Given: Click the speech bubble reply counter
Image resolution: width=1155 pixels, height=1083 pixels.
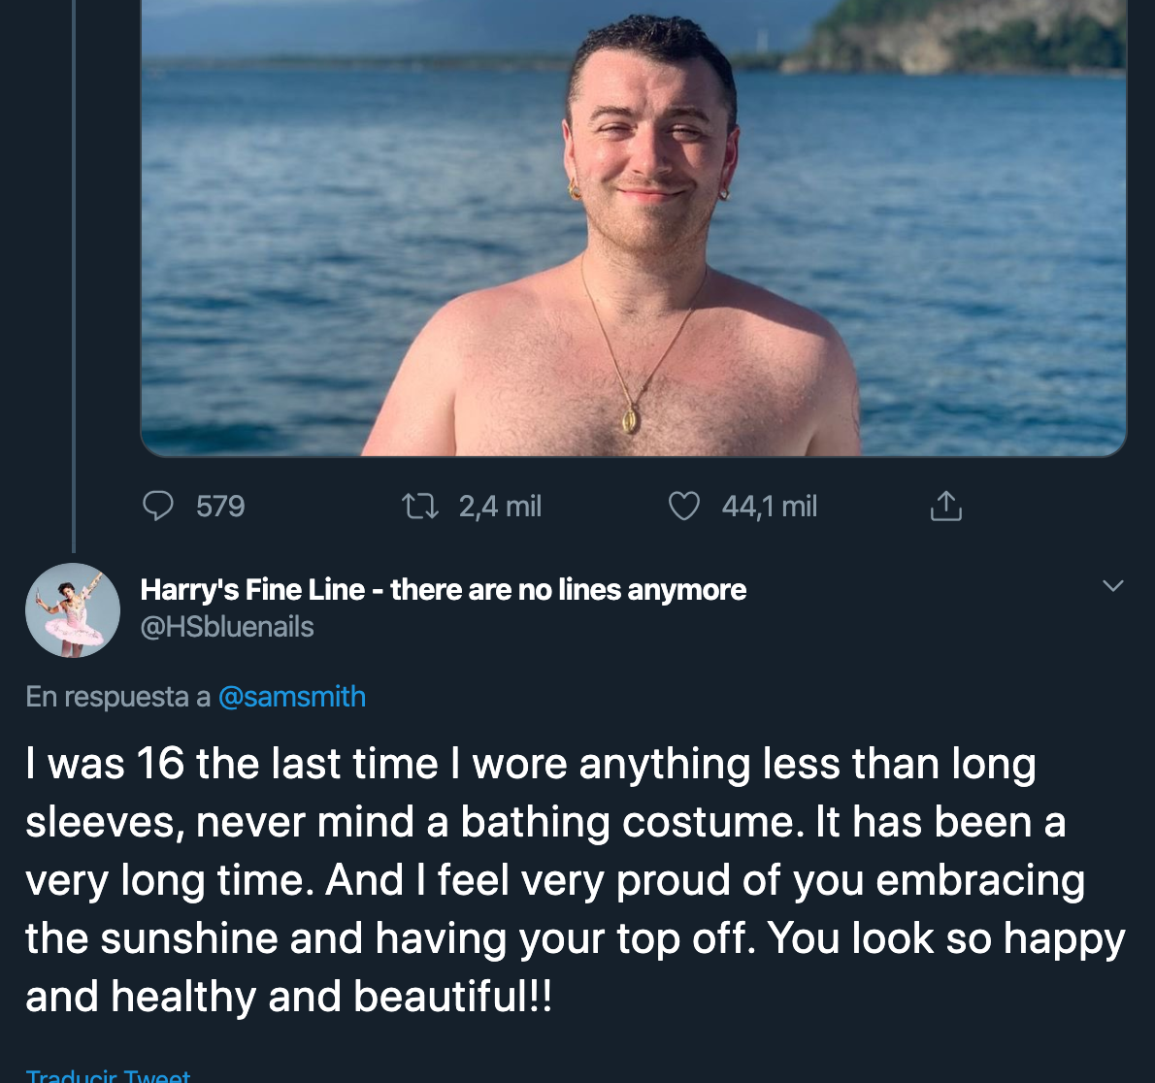Looking at the screenshot, I should click(x=160, y=506).
